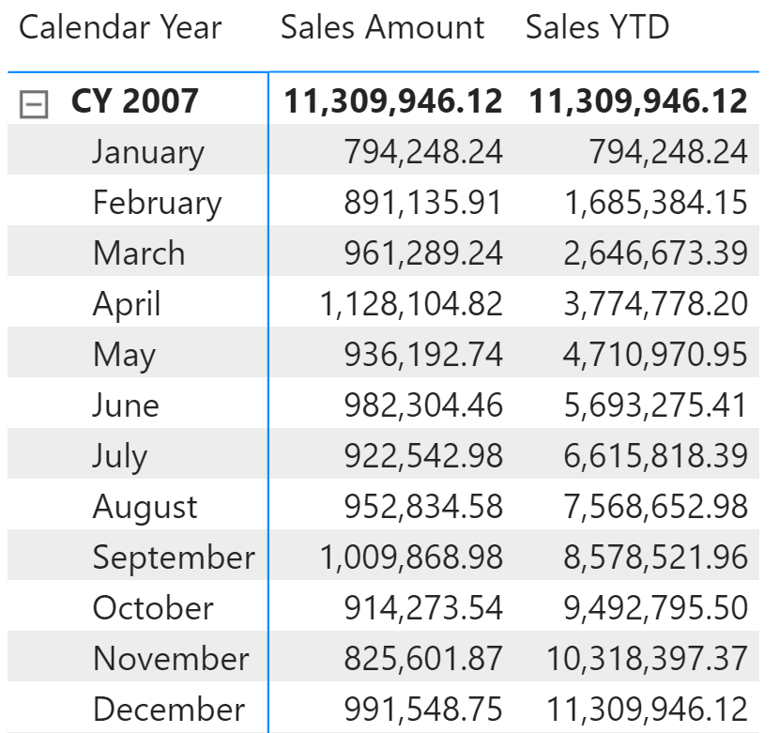Select the September row label
Viewport: 779px width, 733px height.
point(174,557)
